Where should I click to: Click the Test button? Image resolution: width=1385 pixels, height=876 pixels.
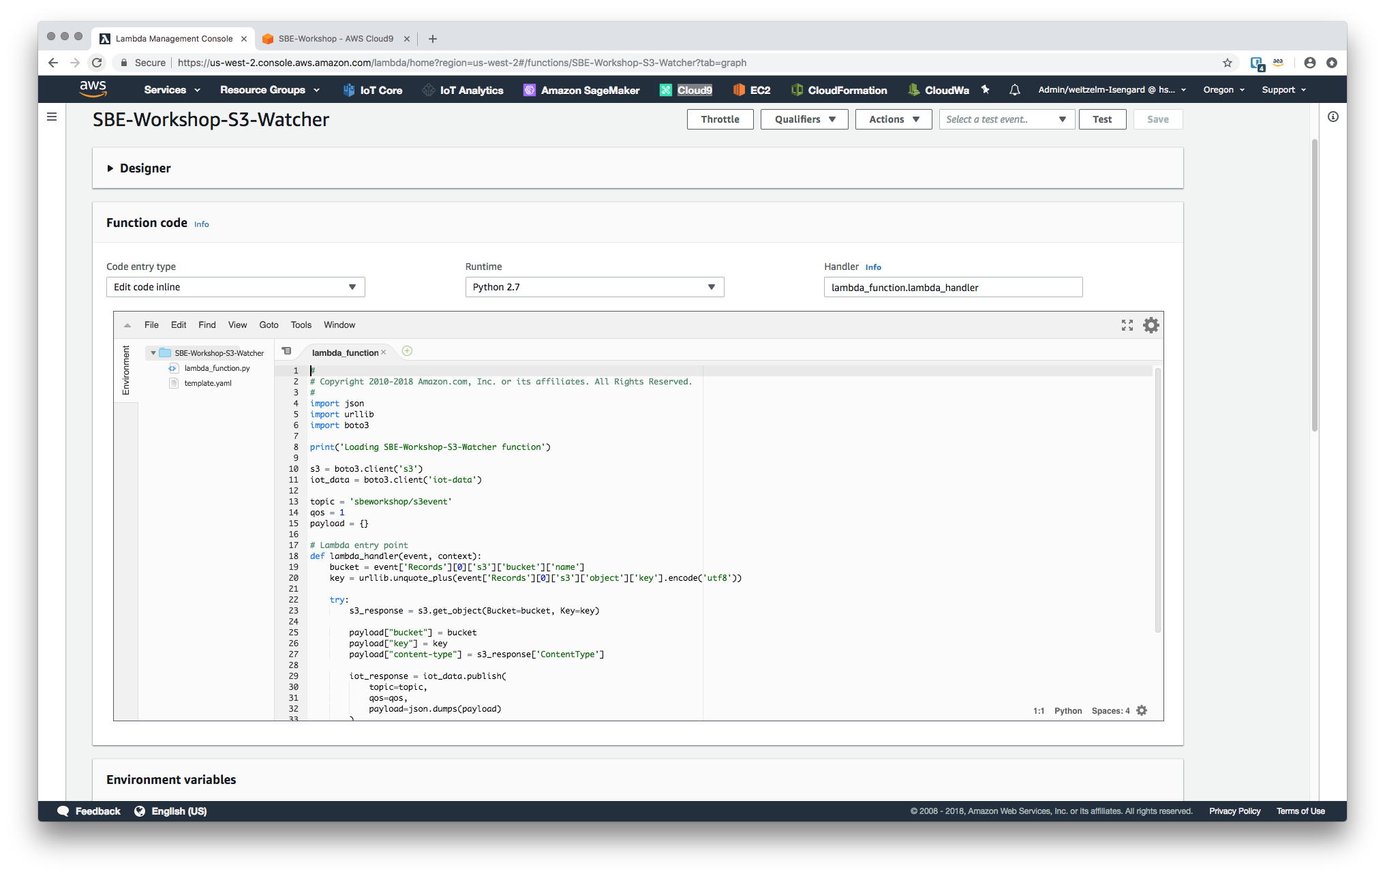coord(1102,119)
